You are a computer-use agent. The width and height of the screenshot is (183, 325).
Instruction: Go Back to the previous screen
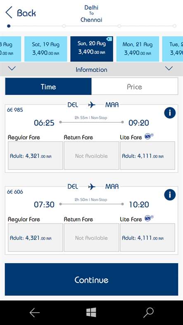coord(20,13)
